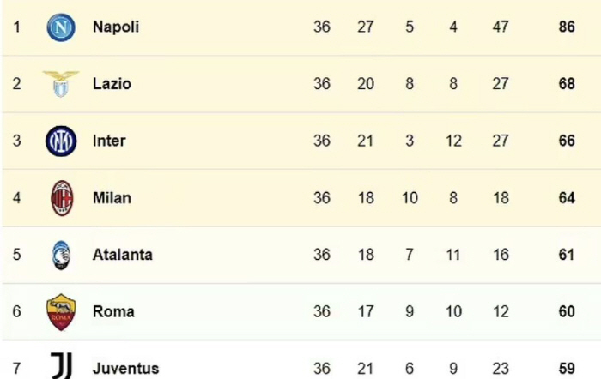Select the Milan team name
This screenshot has height=379, width=601.
pos(112,198)
